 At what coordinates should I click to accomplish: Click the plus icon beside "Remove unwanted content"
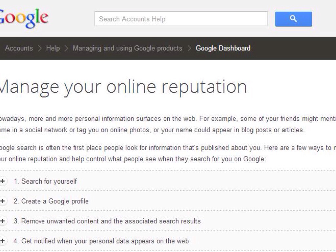click(3, 221)
